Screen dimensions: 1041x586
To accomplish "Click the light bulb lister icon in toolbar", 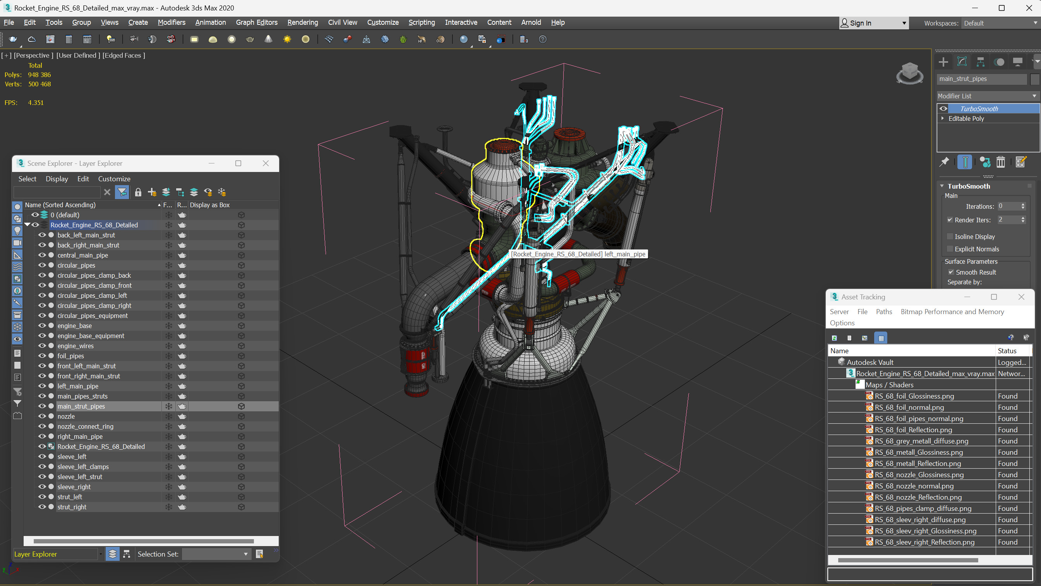I will 111,39.
